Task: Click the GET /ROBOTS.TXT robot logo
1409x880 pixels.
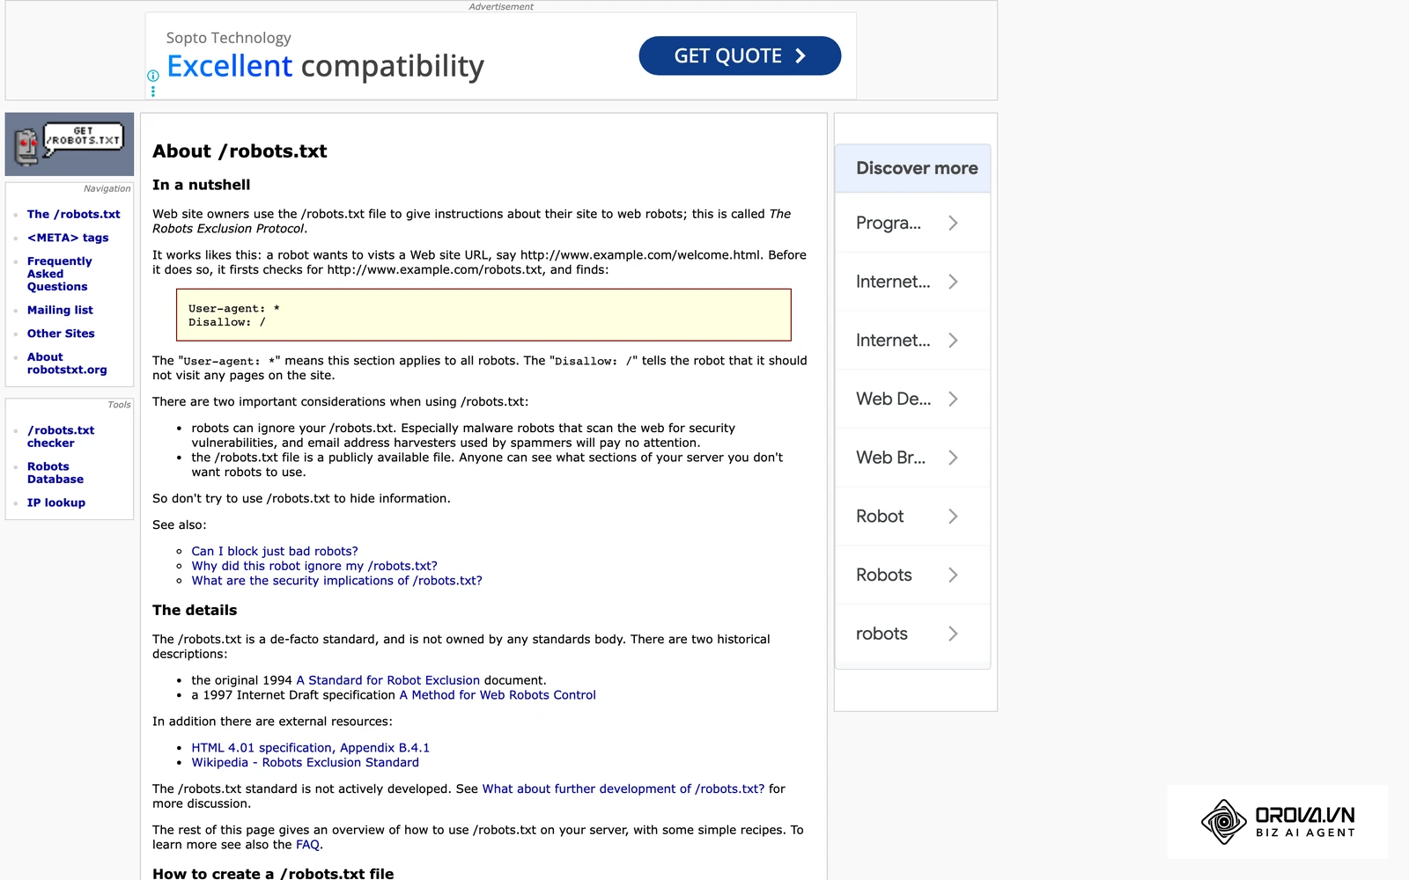Action: click(x=70, y=144)
